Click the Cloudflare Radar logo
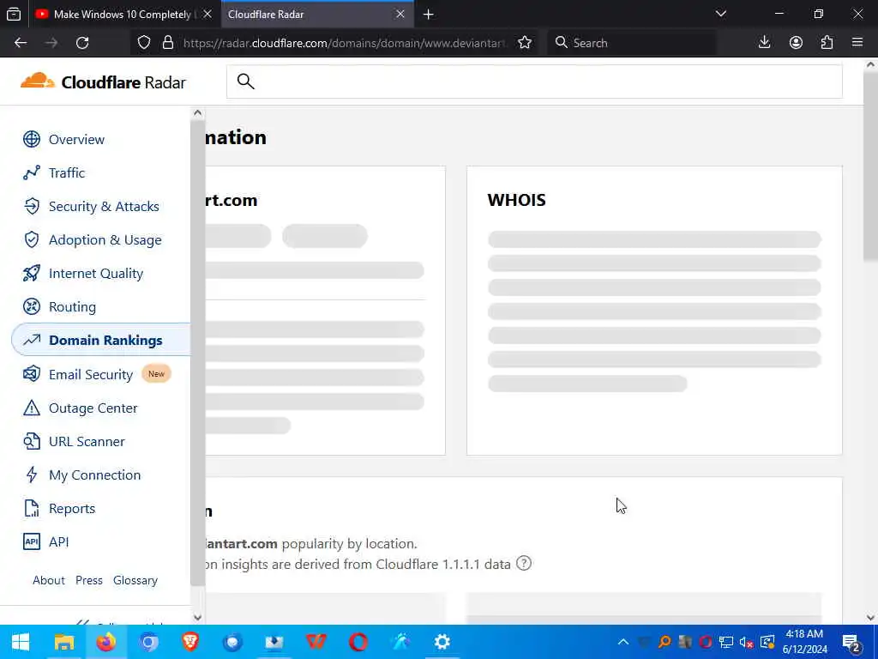Image resolution: width=878 pixels, height=659 pixels. pyautogui.click(x=103, y=82)
